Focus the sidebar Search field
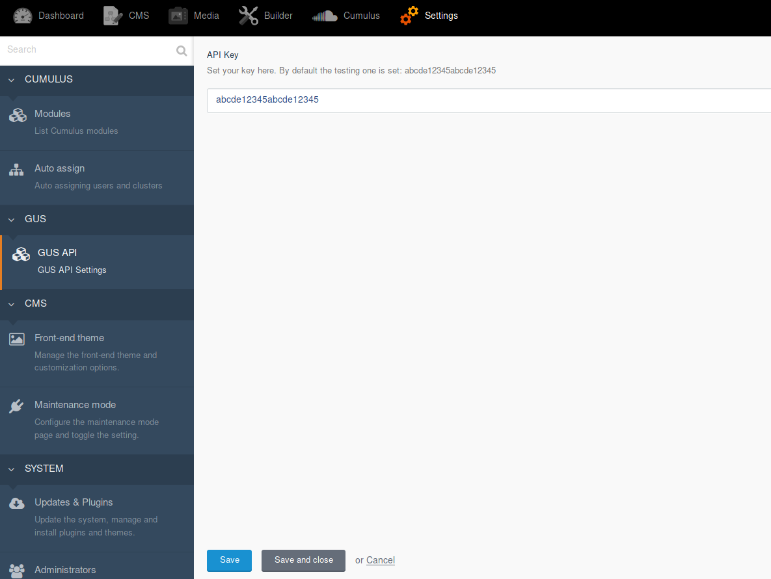 [88, 50]
